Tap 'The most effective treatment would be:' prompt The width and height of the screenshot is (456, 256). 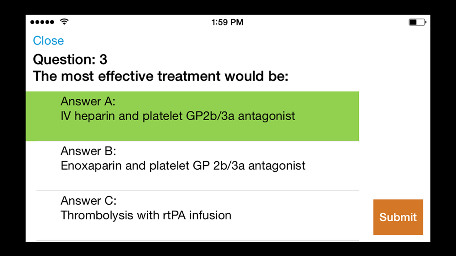click(x=161, y=76)
